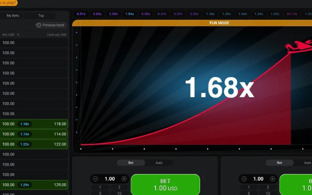Open the 80.74x round history badge

(292, 14)
